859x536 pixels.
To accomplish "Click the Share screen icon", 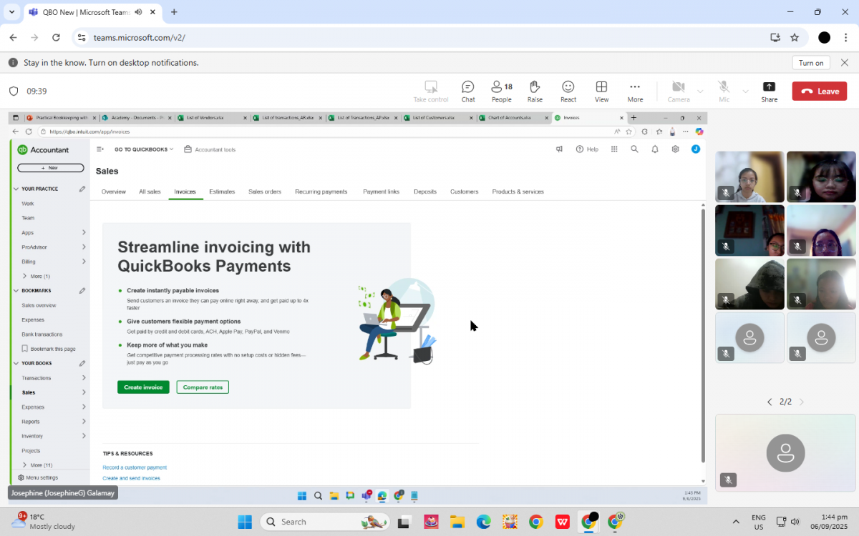I will [x=769, y=91].
